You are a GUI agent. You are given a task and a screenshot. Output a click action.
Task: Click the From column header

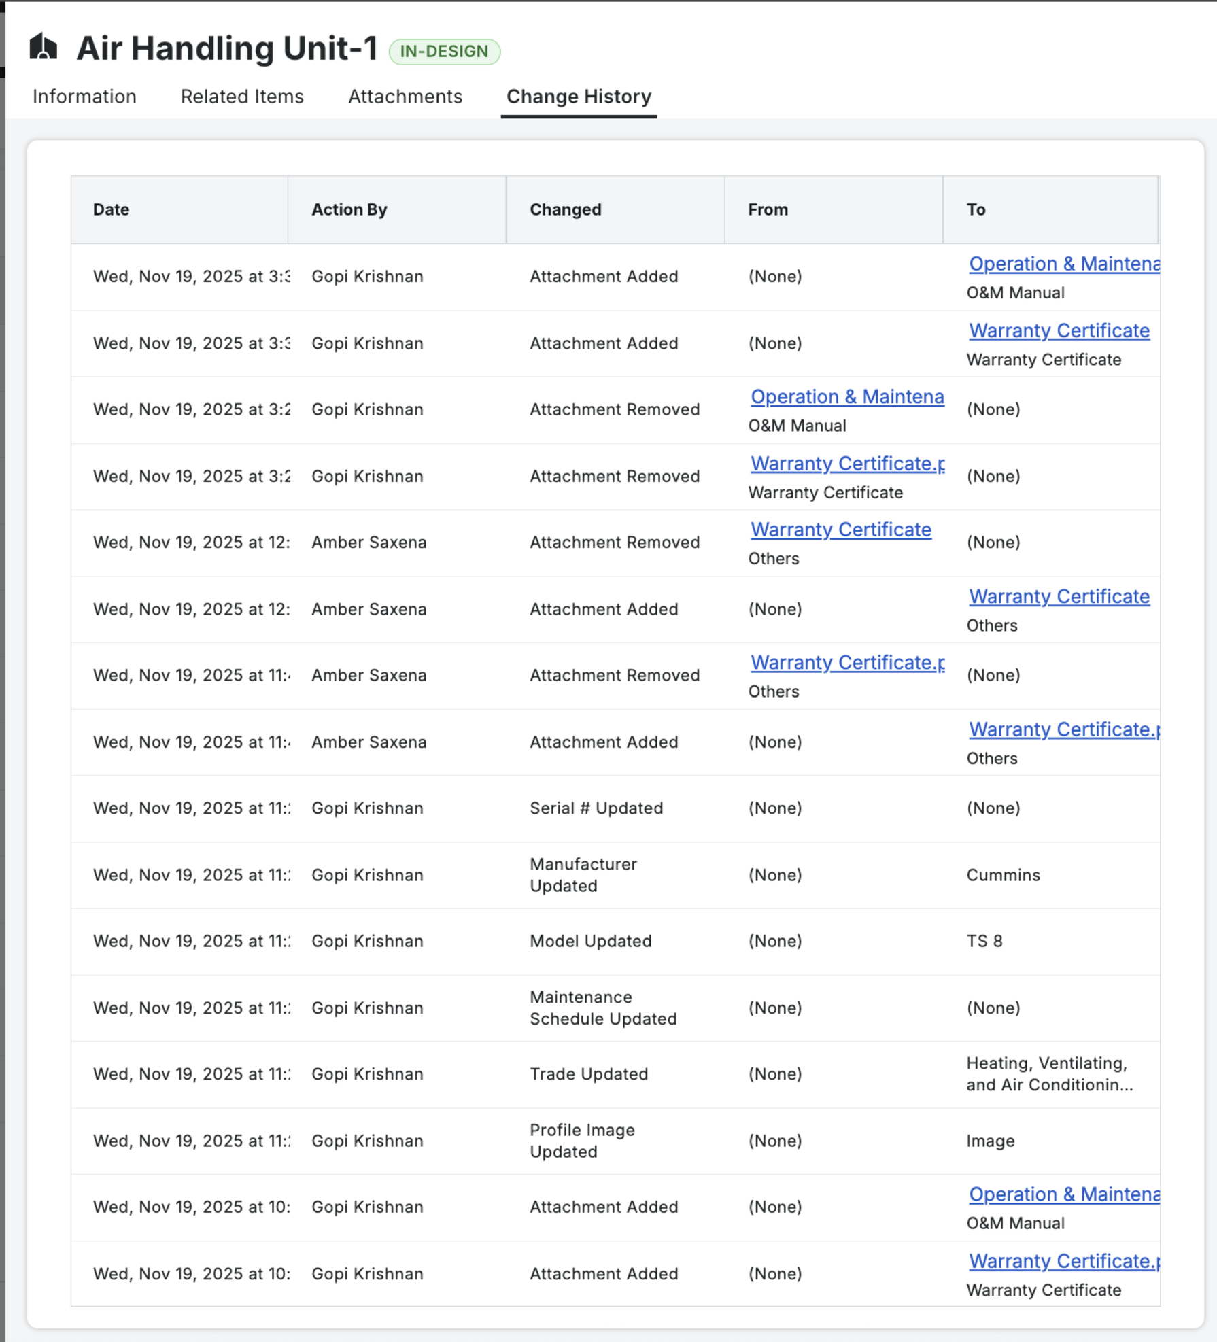point(768,209)
